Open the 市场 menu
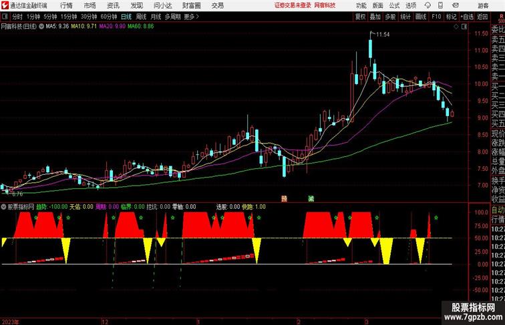Image resolution: width=505 pixels, height=325 pixels. pos(90,5)
